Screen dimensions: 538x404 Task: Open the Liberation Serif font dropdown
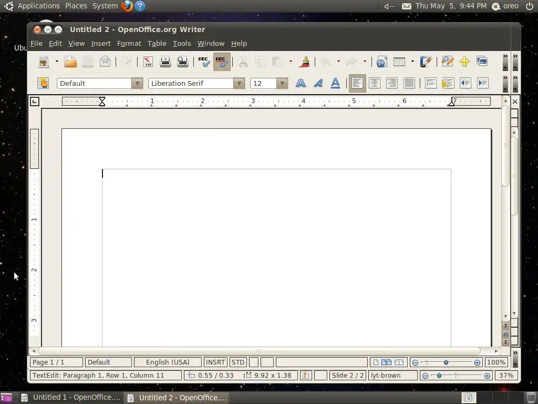click(239, 83)
